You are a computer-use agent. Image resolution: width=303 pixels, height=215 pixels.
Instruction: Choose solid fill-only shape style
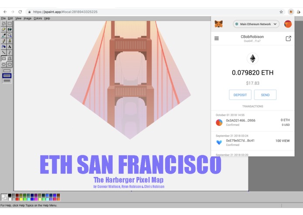[7, 81]
